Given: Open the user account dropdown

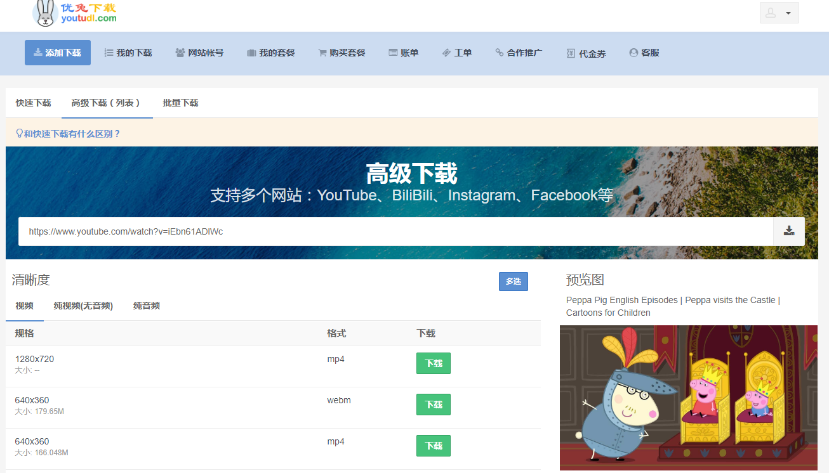Looking at the screenshot, I should click(779, 13).
